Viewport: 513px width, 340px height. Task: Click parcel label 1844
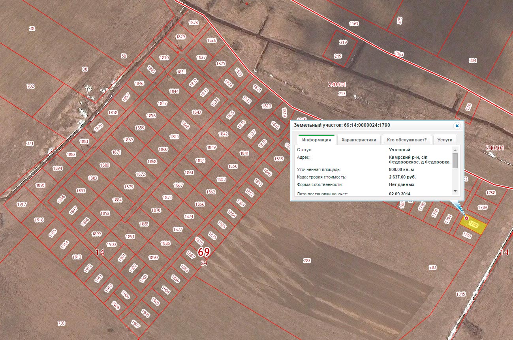point(174,91)
